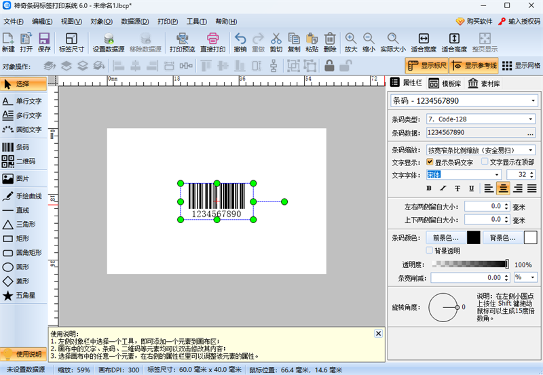Click the 标签尺寸 label size icon
543x375 pixels.
[71, 42]
